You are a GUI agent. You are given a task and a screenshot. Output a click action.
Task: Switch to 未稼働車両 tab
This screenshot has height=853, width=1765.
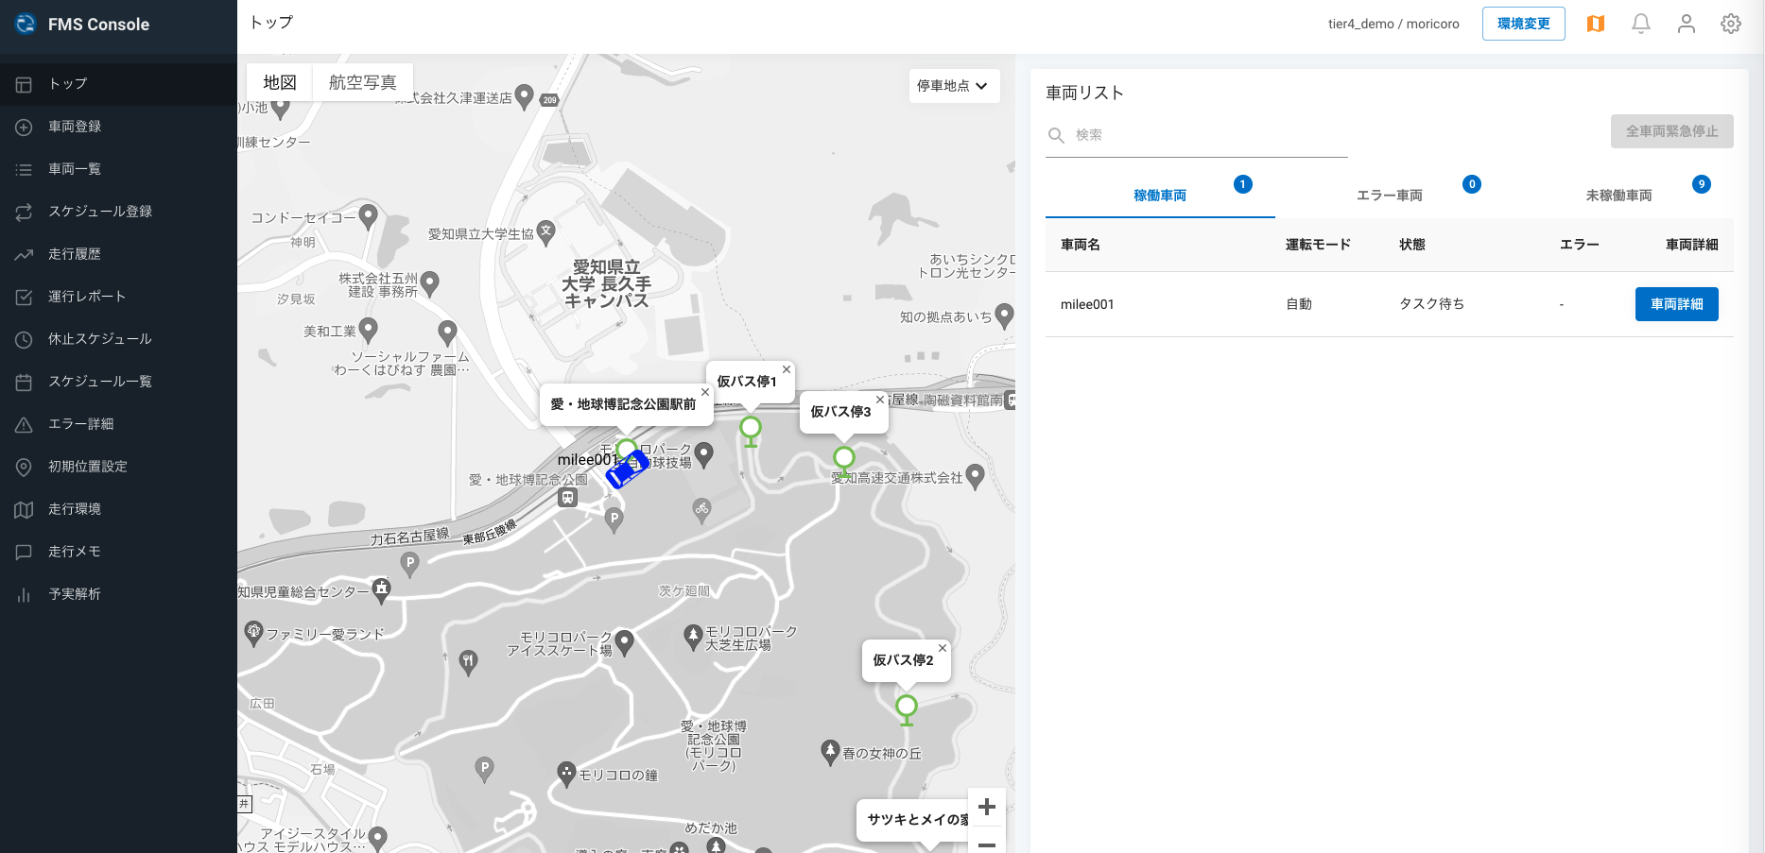1619,196
